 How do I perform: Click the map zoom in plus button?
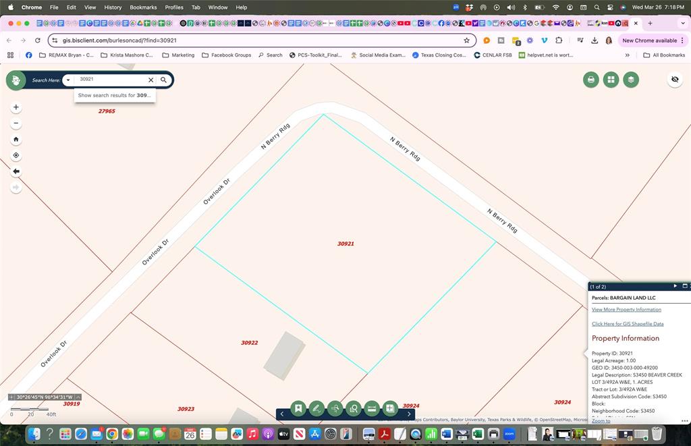click(x=16, y=107)
